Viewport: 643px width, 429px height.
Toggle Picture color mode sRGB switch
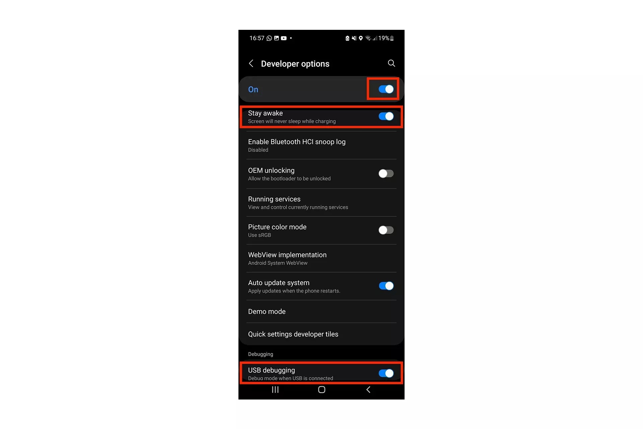385,230
